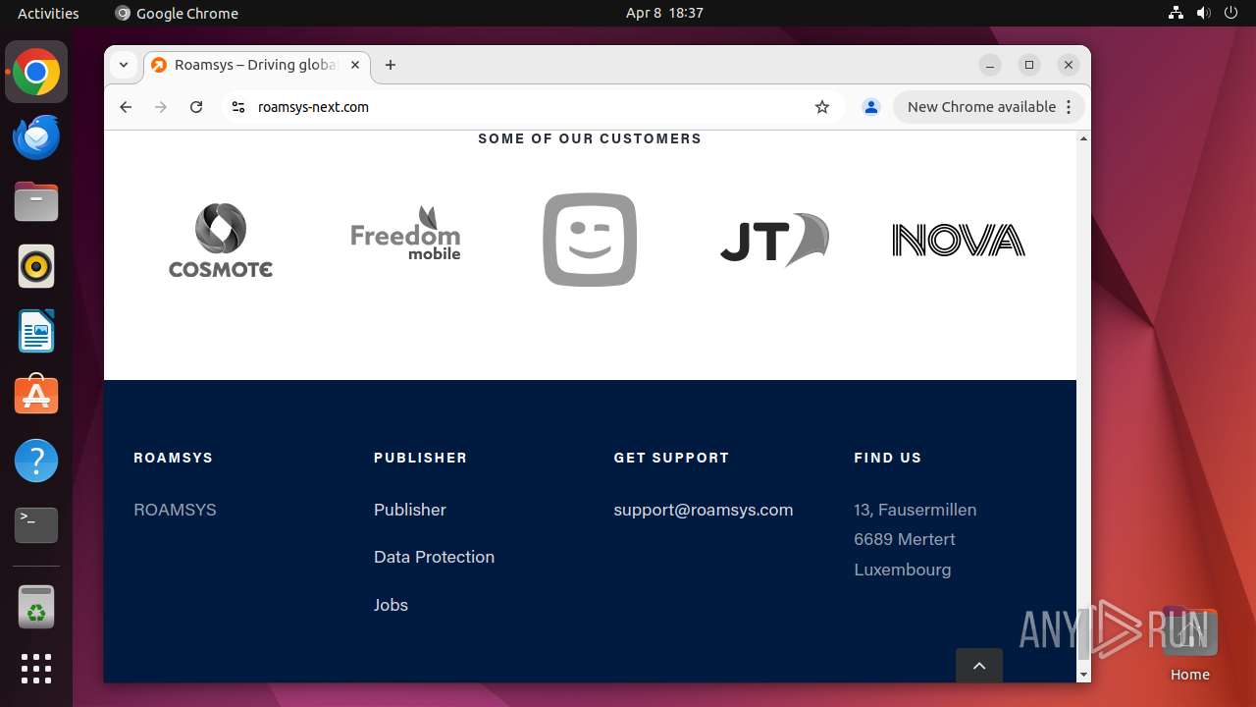Viewport: 1256px width, 707px height.
Task: Click the page scrollbar up arrow
Action: [1083, 138]
